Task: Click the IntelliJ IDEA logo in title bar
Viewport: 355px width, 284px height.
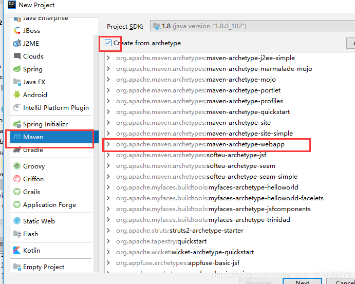Action: click(11, 5)
